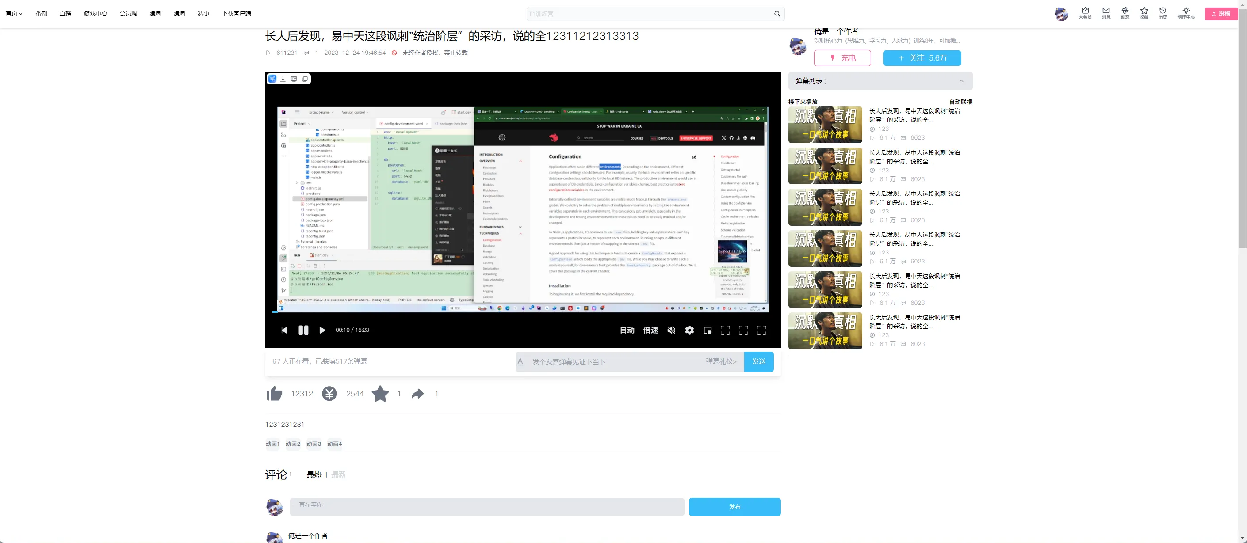Give coins with the yen coin icon
1247x543 pixels.
(x=329, y=394)
